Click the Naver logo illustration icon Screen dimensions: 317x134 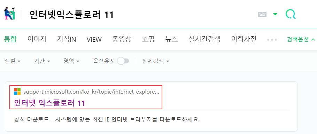(10, 13)
